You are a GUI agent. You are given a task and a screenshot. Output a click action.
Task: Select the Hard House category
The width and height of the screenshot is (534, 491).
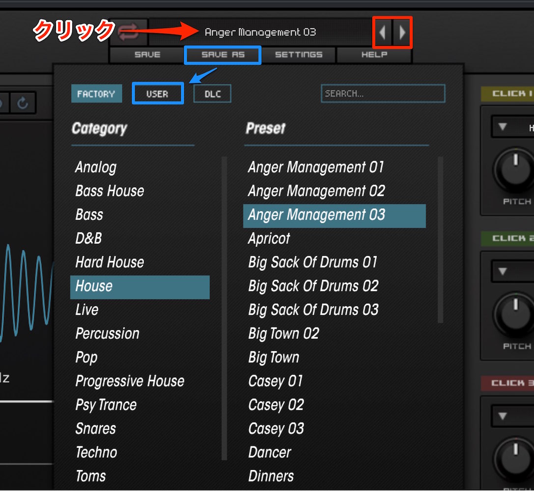coord(140,262)
